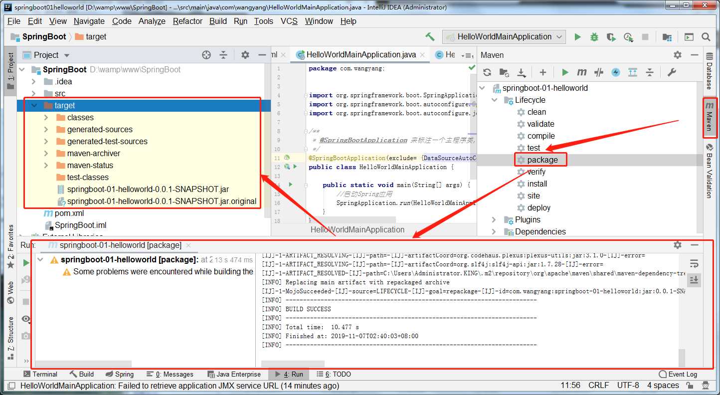Switch to HelloWorldMainApplication.java editor tab
The height and width of the screenshot is (395, 720).
pos(361,55)
